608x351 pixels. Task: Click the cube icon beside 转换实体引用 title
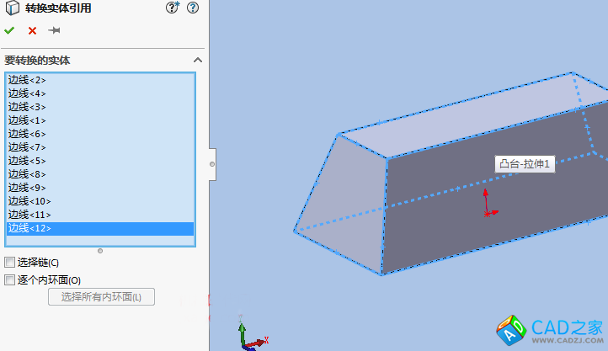(x=11, y=8)
